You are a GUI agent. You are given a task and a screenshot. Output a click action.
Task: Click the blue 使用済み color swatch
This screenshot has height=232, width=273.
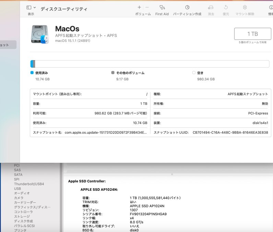point(32,73)
